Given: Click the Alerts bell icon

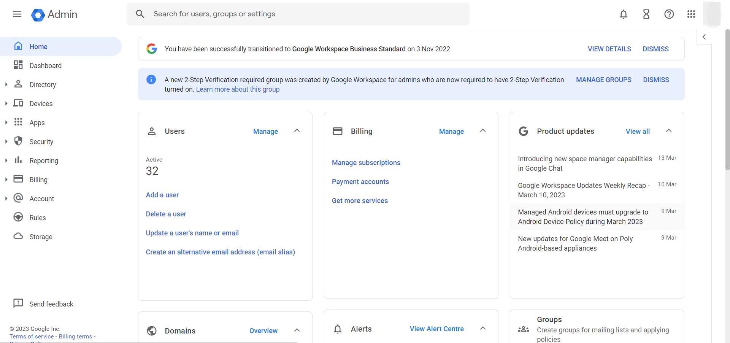Looking at the screenshot, I should click(338, 329).
